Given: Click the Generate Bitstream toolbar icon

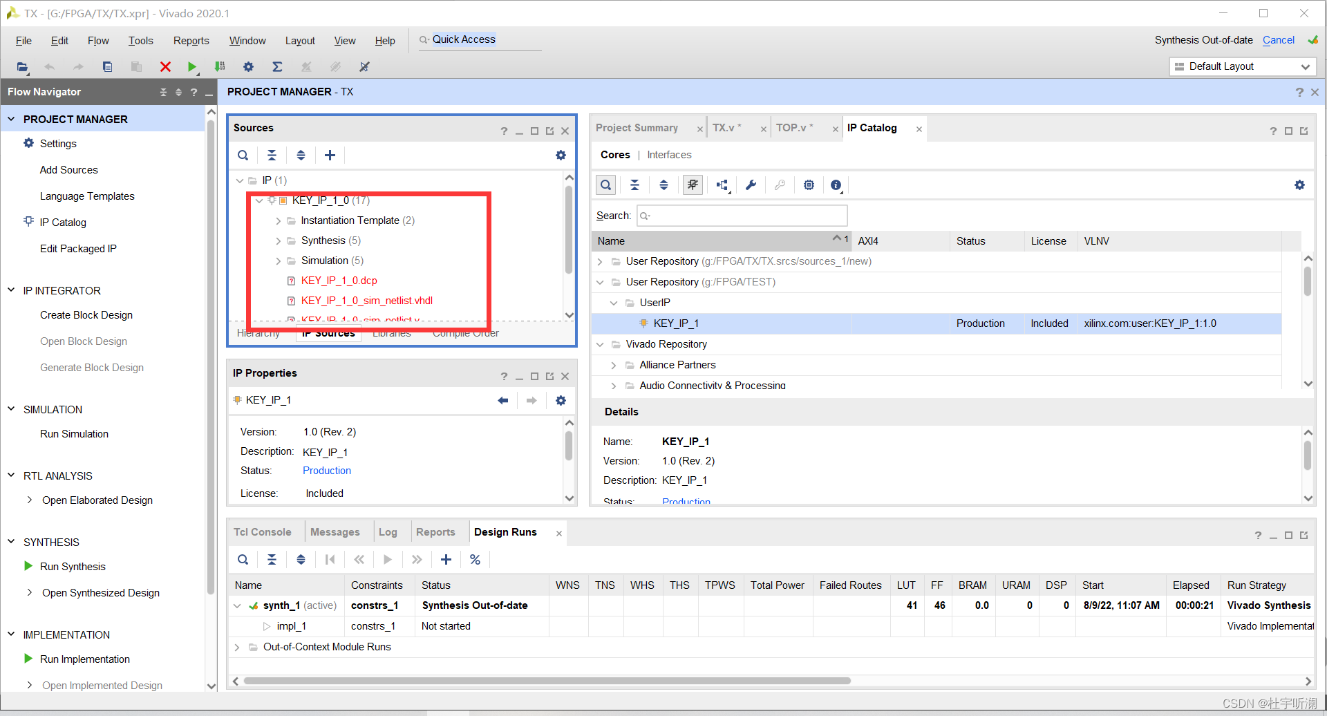Looking at the screenshot, I should [x=220, y=67].
